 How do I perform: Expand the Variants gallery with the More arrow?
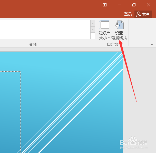point(93,36)
